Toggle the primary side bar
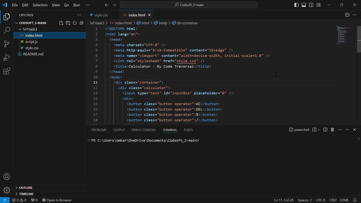This screenshot has width=361, height=203. click(x=296, y=5)
